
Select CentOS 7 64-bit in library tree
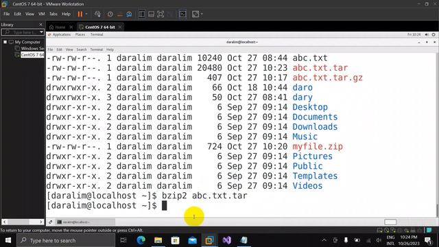coord(32,55)
